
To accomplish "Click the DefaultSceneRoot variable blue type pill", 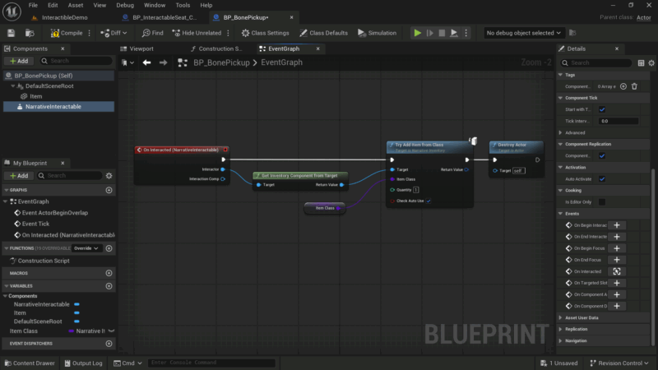I will click(76, 321).
